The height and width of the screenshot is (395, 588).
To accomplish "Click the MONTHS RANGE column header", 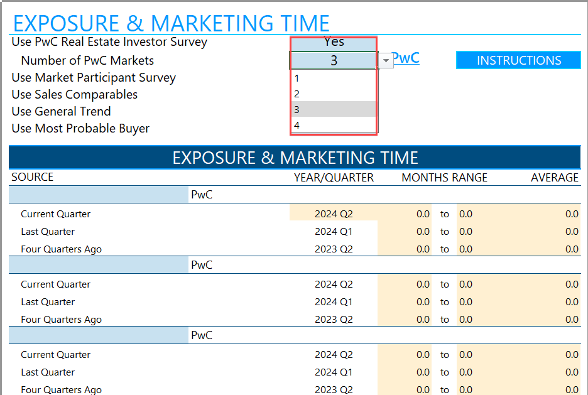I will (x=444, y=177).
